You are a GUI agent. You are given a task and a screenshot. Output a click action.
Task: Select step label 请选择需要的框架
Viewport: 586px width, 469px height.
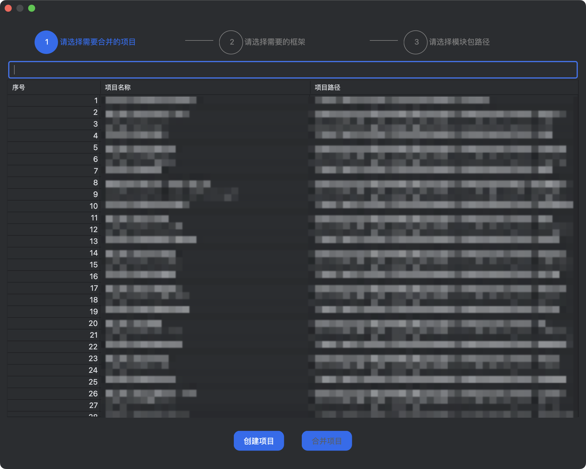[275, 42]
